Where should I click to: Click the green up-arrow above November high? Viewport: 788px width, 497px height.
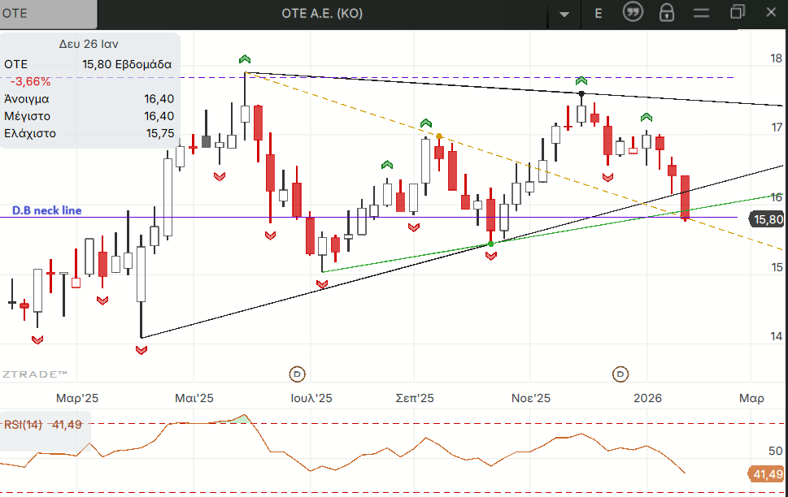point(581,80)
